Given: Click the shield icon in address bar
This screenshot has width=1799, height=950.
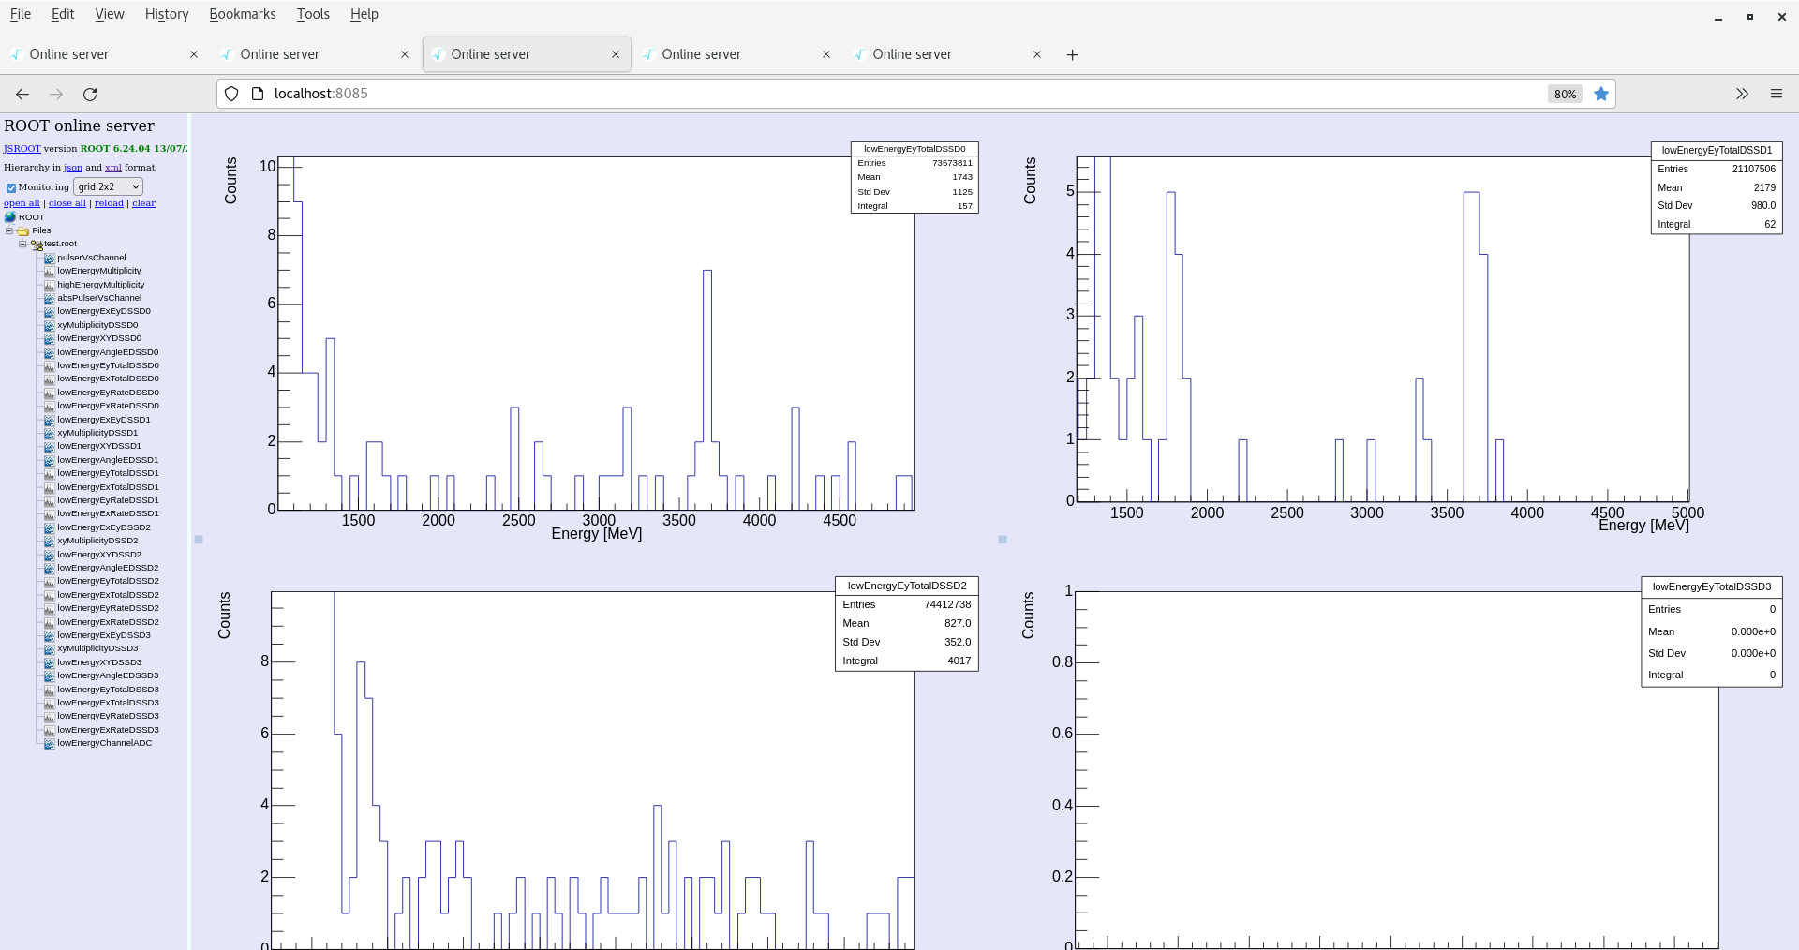Looking at the screenshot, I should point(230,94).
